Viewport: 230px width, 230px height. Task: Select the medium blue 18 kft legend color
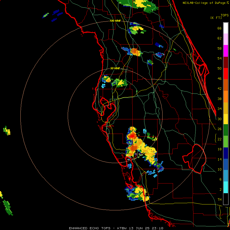point(226,165)
